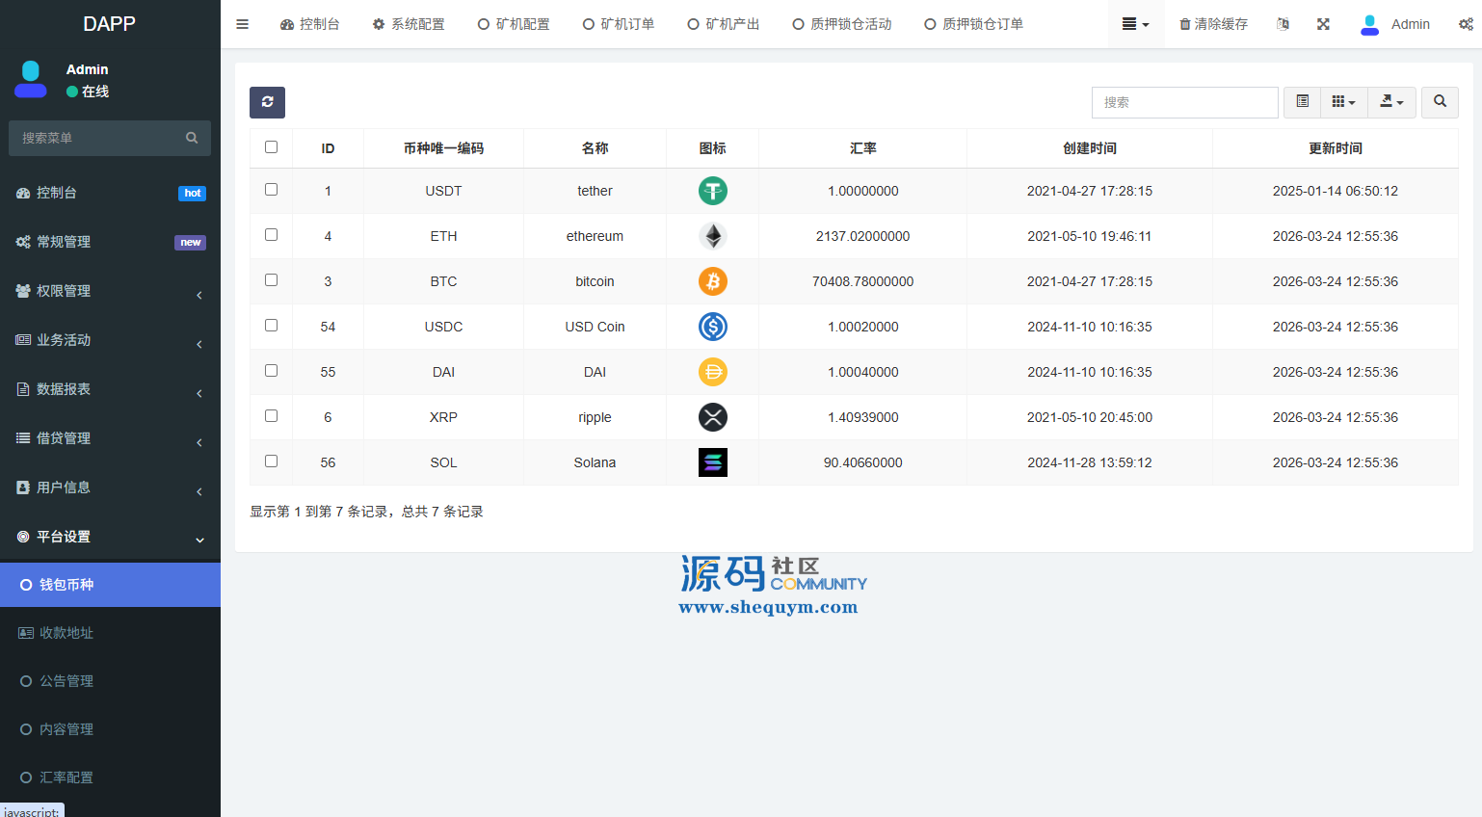1482x817 pixels.
Task: Expand the 权限管理 sidebar menu
Action: coord(110,291)
